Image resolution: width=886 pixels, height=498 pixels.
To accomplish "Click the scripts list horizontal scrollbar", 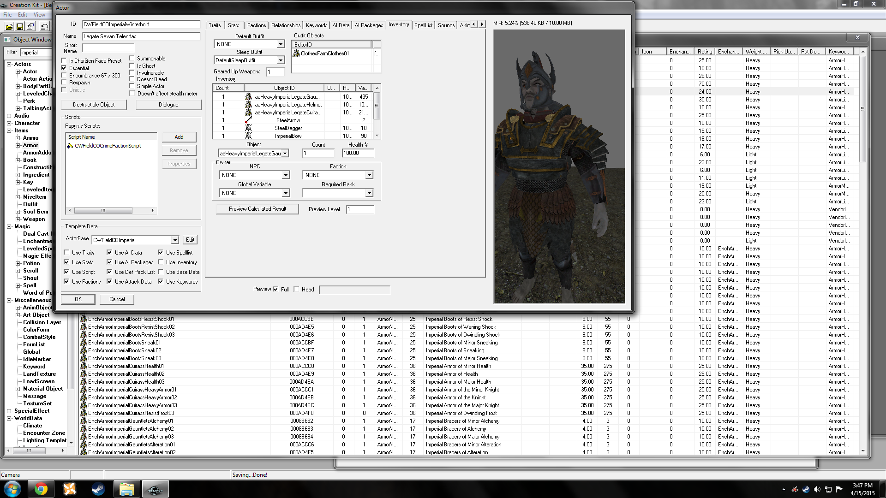I will tap(111, 211).
